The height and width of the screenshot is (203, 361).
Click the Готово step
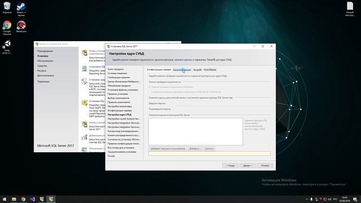point(111,156)
